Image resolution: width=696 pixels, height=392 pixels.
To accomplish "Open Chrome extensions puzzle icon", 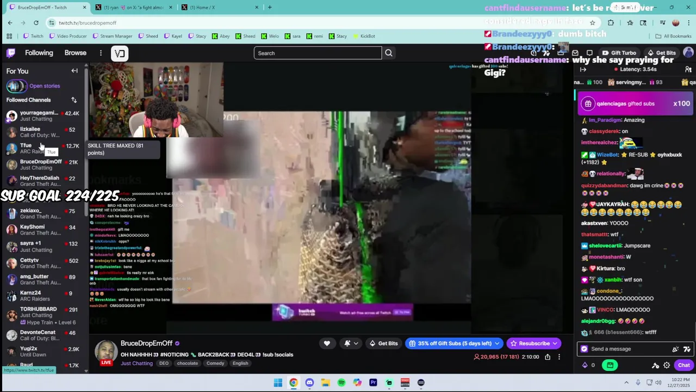I will tap(611, 23).
